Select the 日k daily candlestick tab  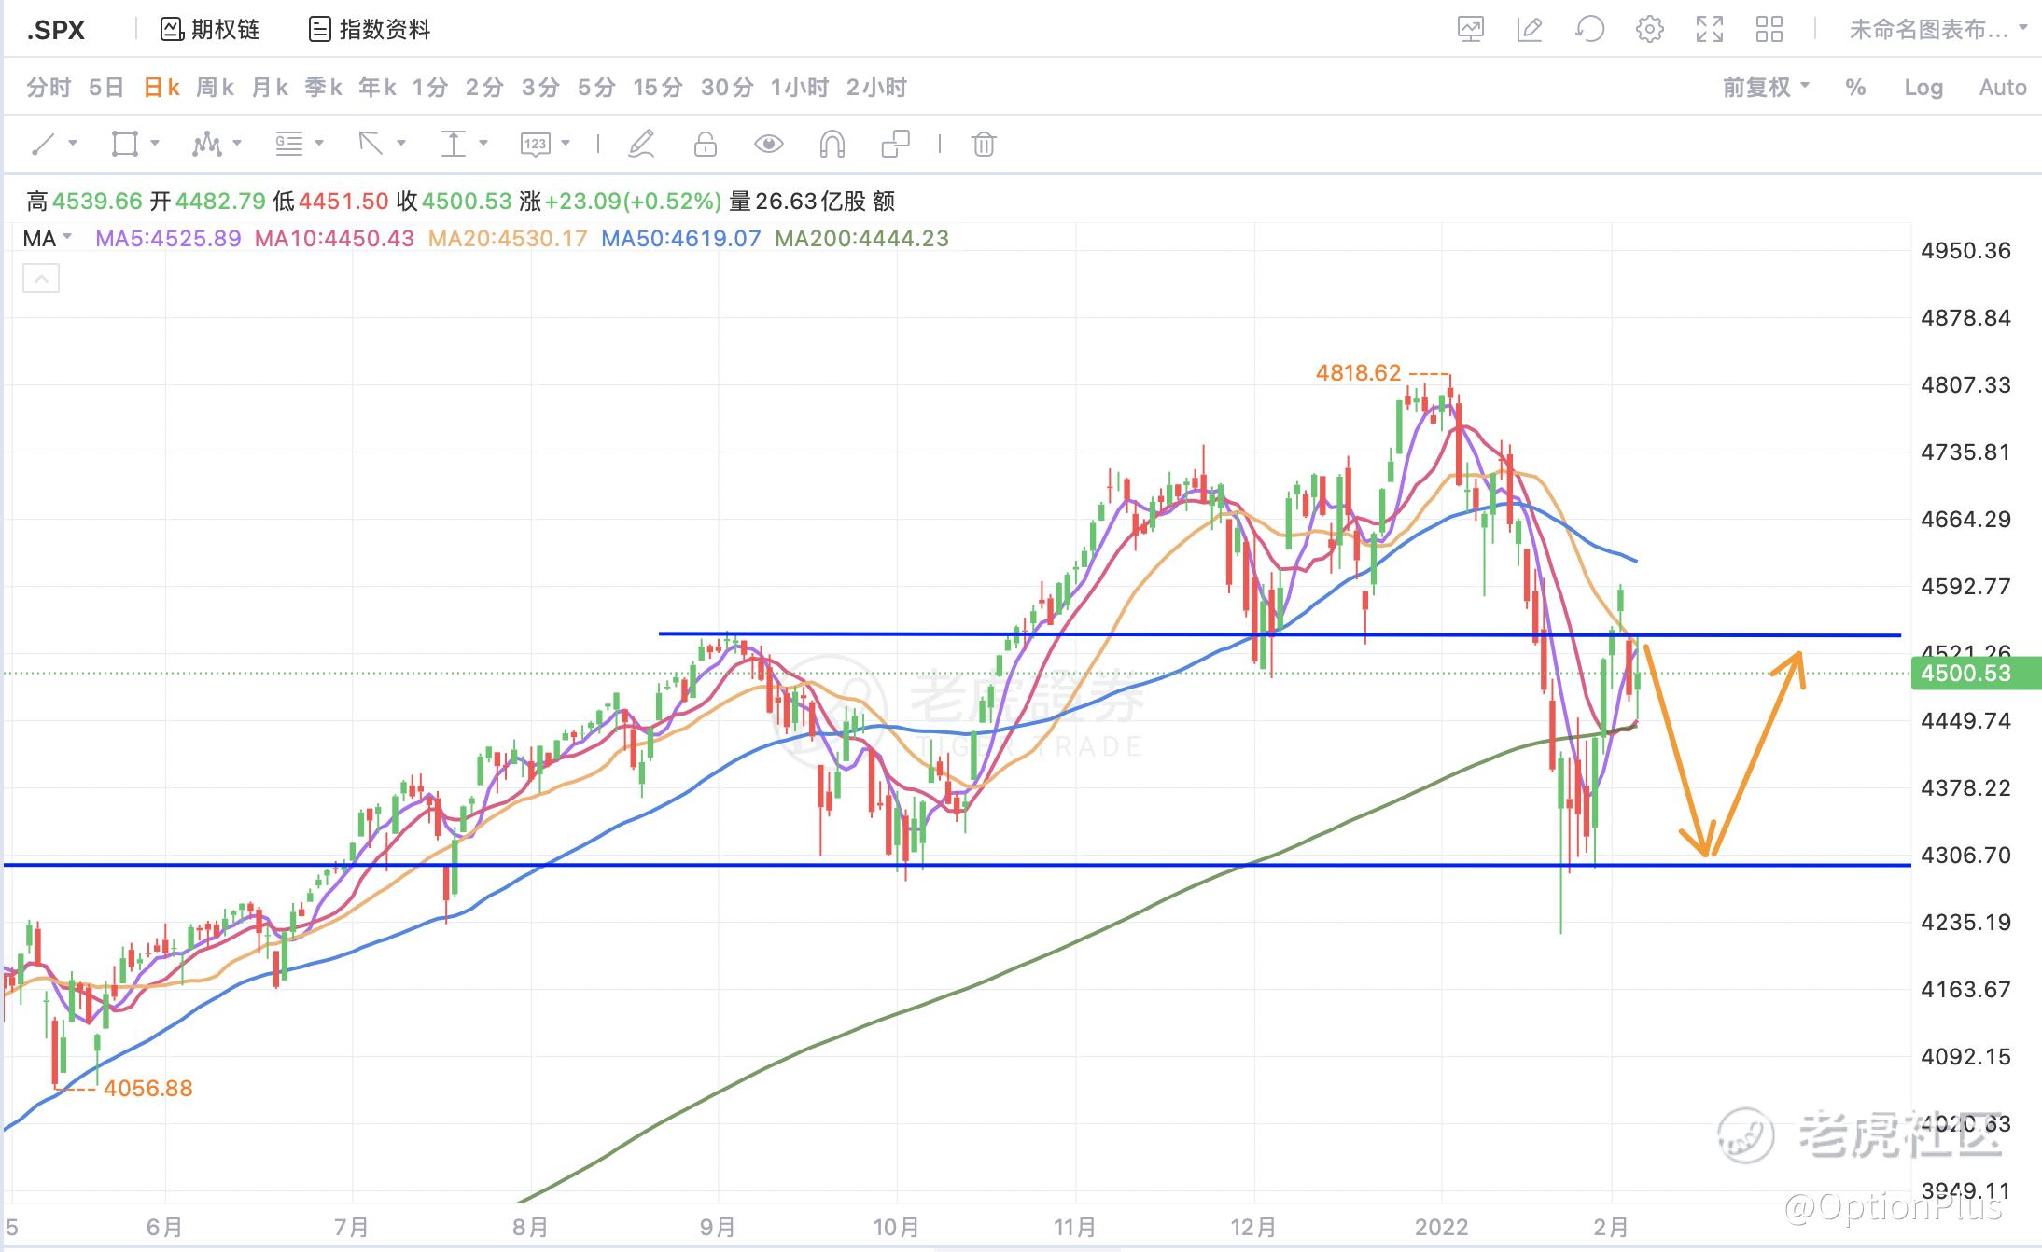161,88
